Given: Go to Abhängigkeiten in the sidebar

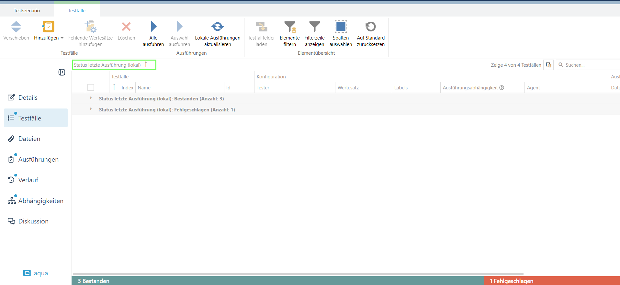Looking at the screenshot, I should coord(40,201).
